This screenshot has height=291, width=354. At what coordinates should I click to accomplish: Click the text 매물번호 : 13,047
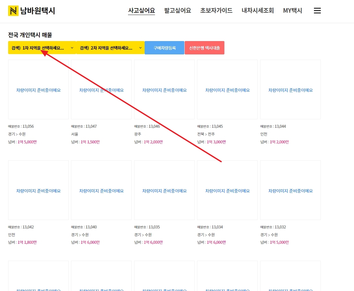click(x=84, y=126)
